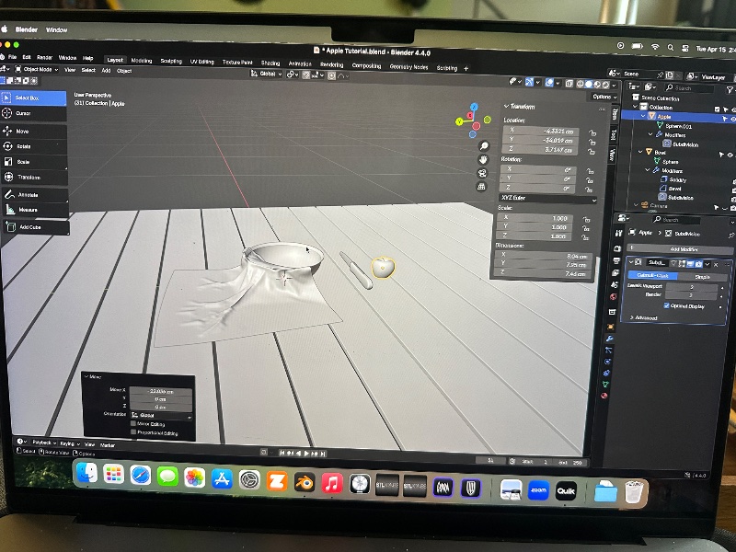Viewport: 736px width, 552px height.
Task: Select the Measure tool
Action: (29, 210)
